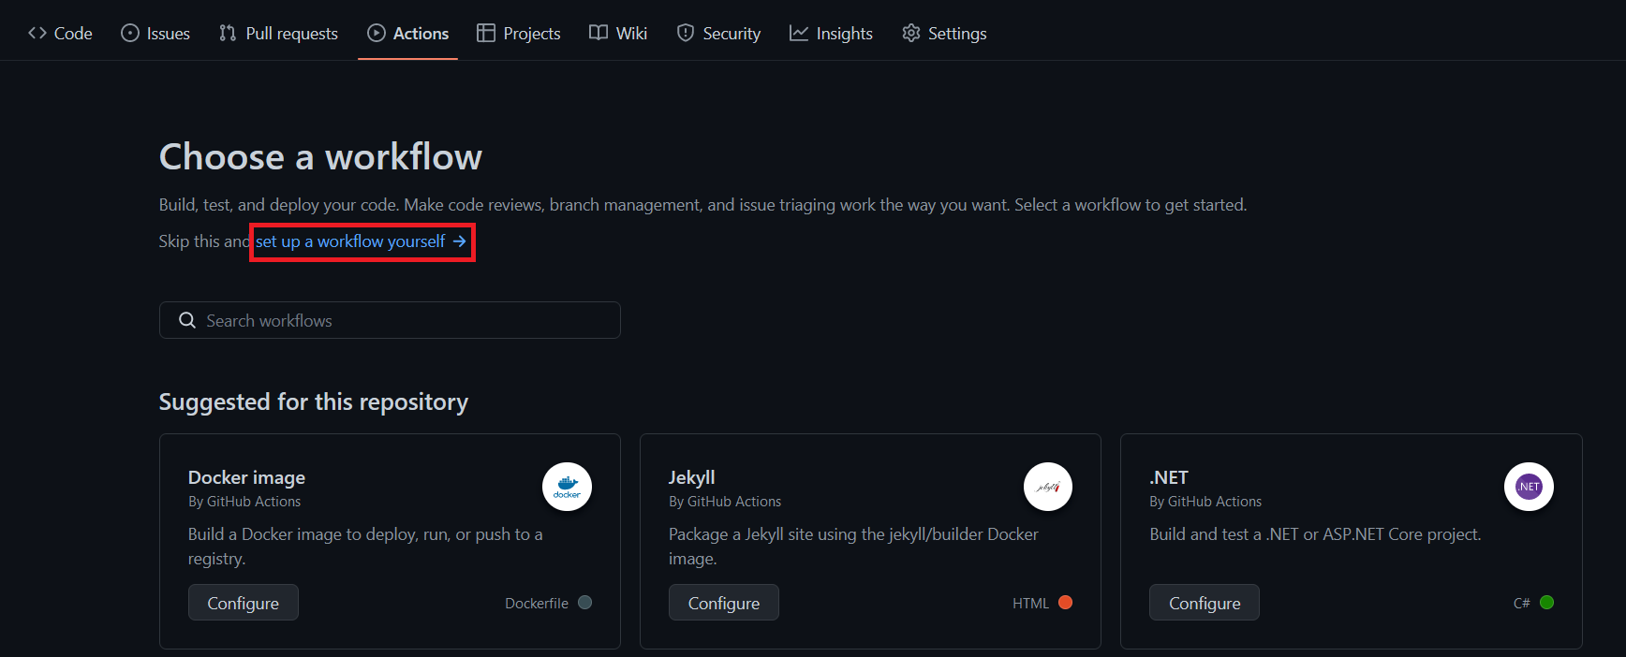Image resolution: width=1626 pixels, height=657 pixels.
Task: Open the Insights tab
Action: click(831, 34)
